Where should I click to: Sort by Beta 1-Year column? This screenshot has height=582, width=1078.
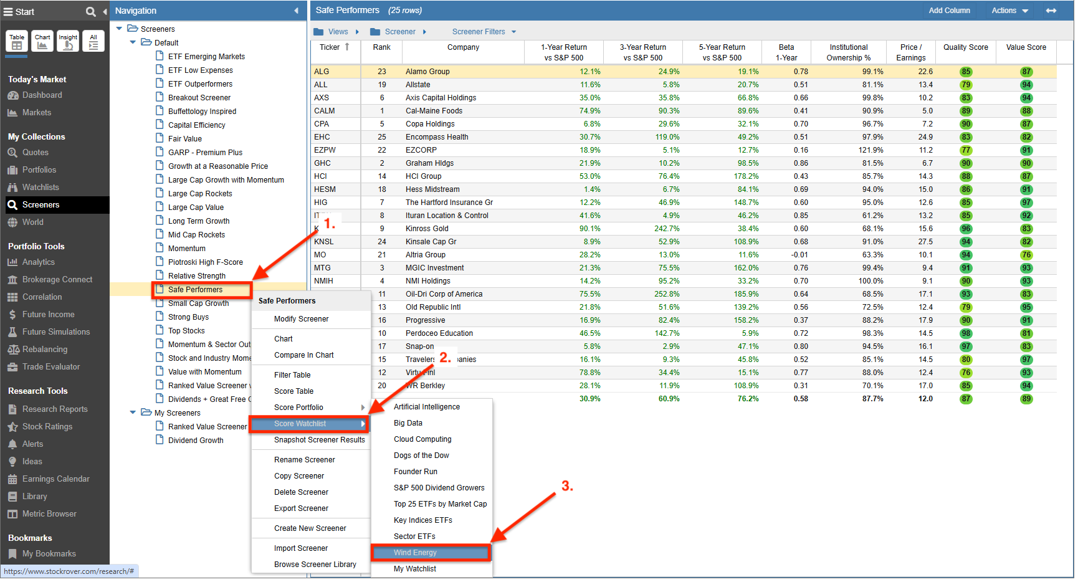pos(786,52)
